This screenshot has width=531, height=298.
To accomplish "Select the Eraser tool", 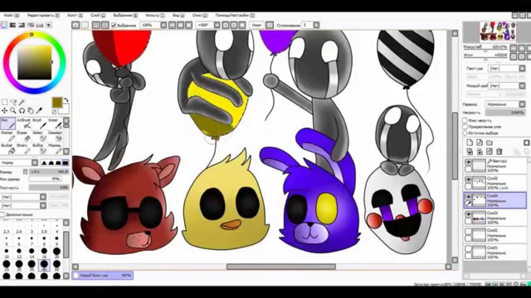I will (23, 136).
